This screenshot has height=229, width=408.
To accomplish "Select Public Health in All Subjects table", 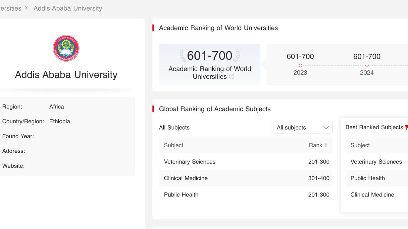I will (x=181, y=195).
